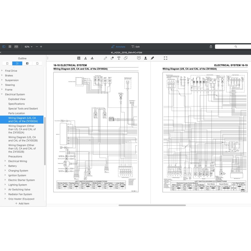The height and width of the screenshot is (251, 251).
Task: Collapse the Electrical System outline section
Action: point(2,94)
